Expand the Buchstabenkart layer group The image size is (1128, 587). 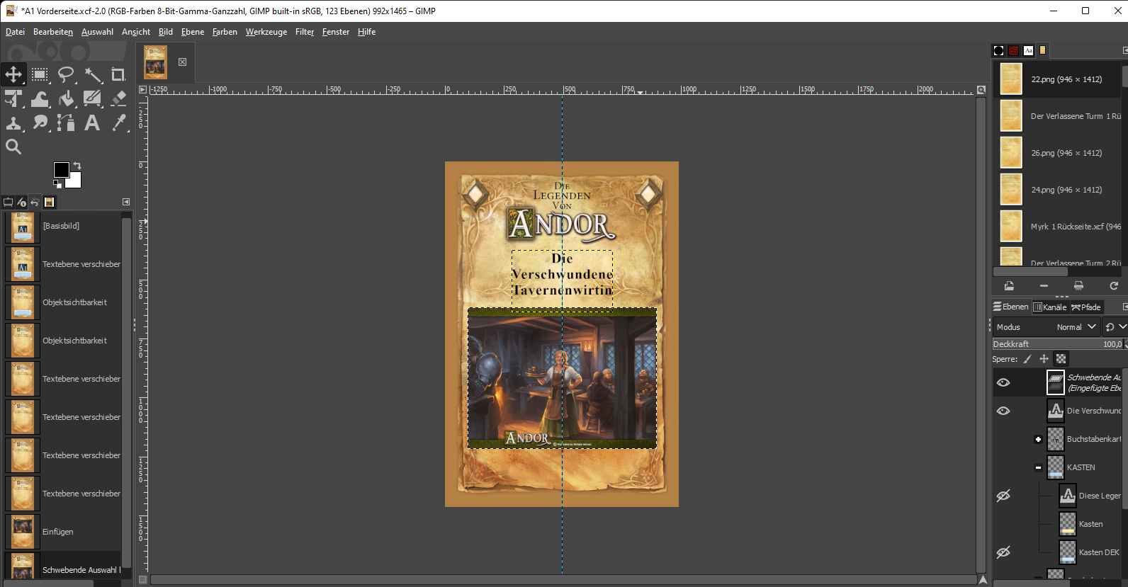[1038, 439]
